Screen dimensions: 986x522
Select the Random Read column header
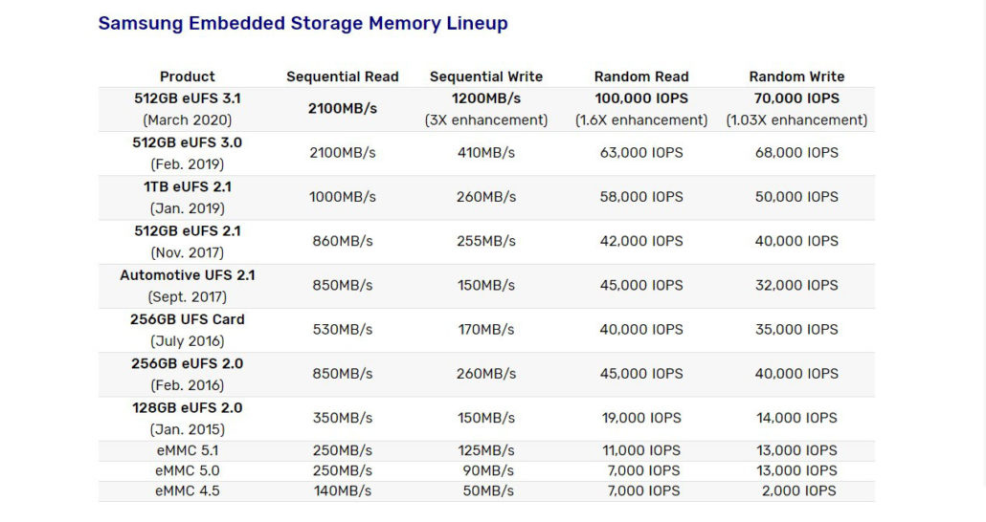pos(641,76)
